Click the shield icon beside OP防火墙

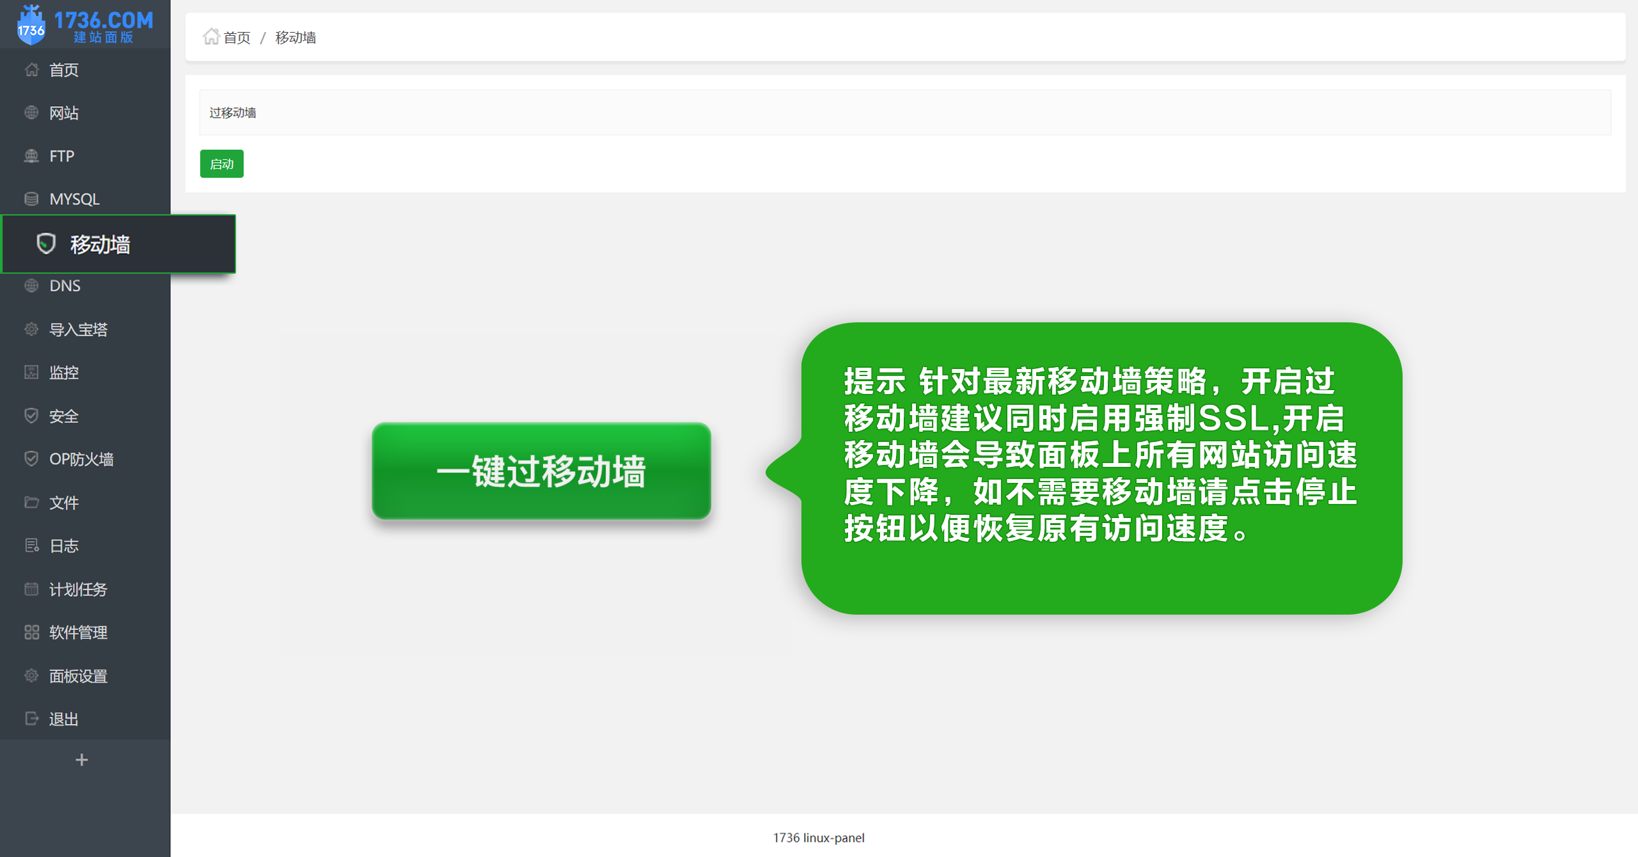[31, 459]
